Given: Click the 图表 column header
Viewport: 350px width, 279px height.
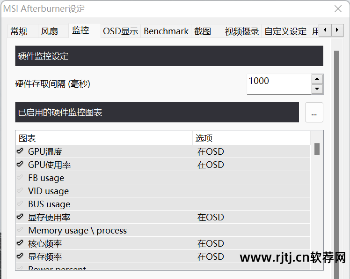Looking at the screenshot, I should (104, 138).
